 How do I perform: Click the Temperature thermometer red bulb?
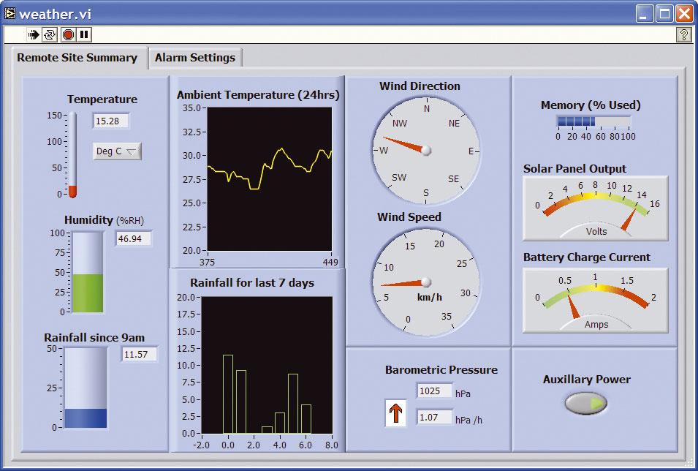tap(72, 192)
